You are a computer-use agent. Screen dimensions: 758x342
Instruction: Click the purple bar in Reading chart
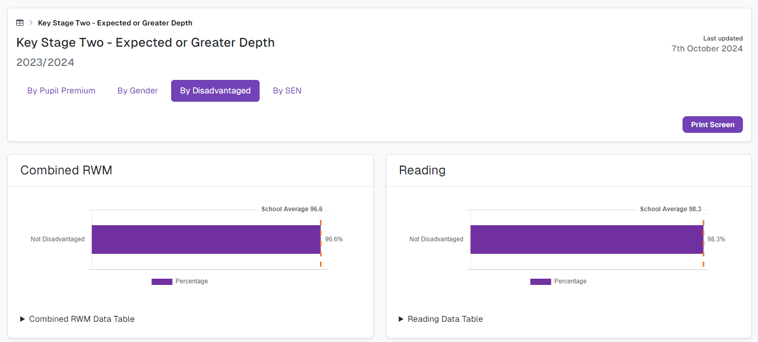pyautogui.click(x=586, y=239)
